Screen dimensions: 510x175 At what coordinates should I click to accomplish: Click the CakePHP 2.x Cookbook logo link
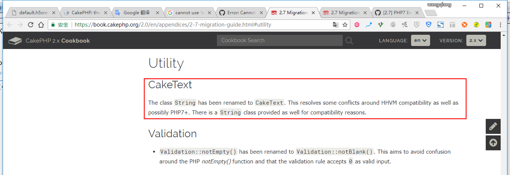(49, 41)
